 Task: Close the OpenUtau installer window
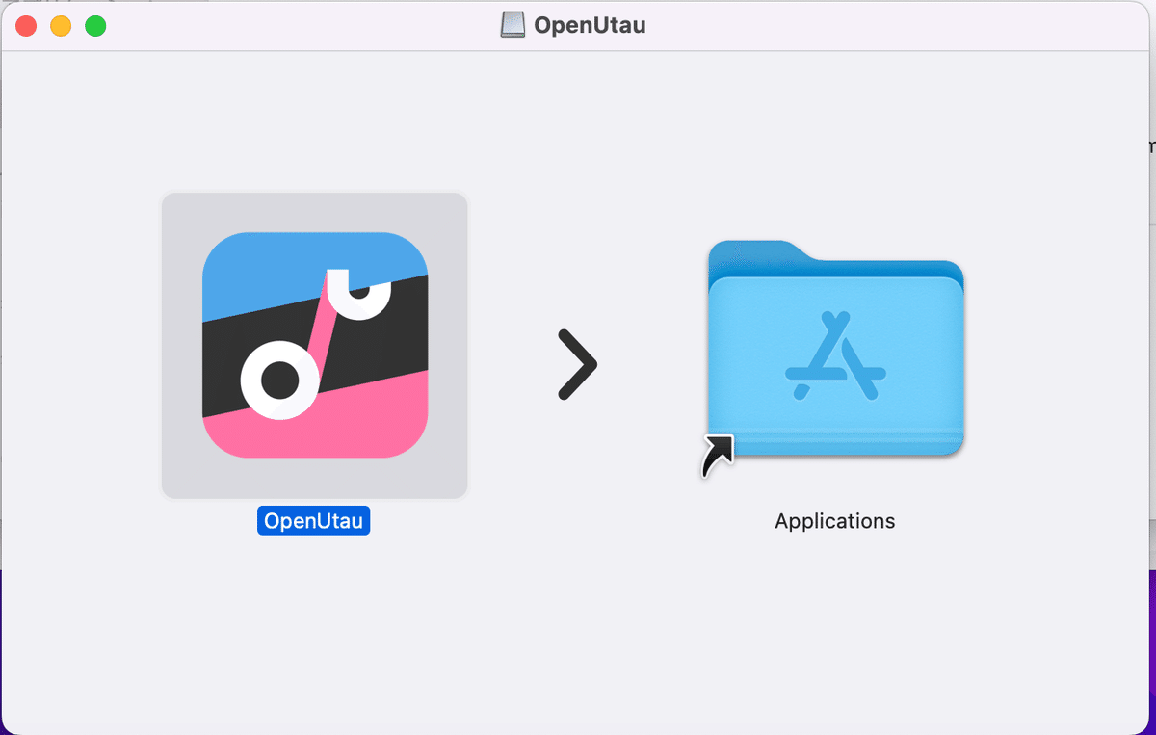(26, 26)
